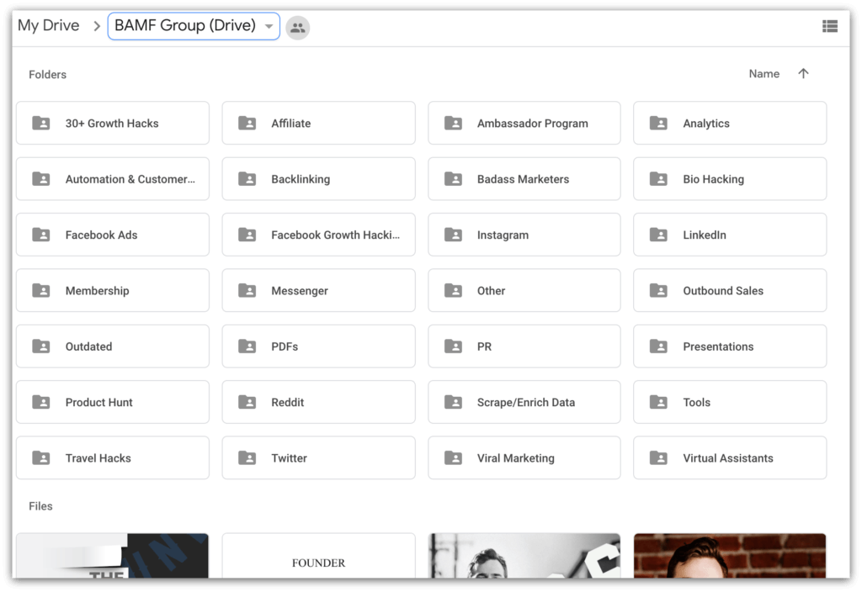Switch to list view layout
Image resolution: width=862 pixels, height=592 pixels.
pyautogui.click(x=829, y=26)
